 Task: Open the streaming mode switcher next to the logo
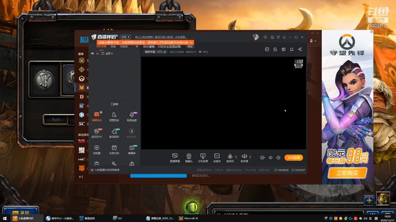point(125,37)
